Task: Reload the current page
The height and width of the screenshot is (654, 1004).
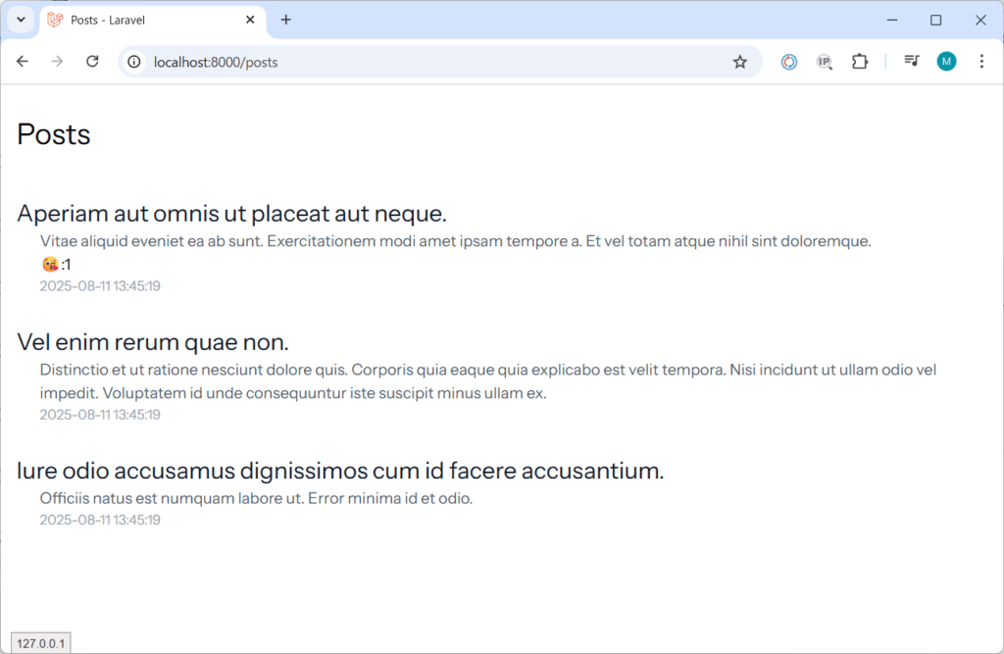Action: pyautogui.click(x=92, y=62)
